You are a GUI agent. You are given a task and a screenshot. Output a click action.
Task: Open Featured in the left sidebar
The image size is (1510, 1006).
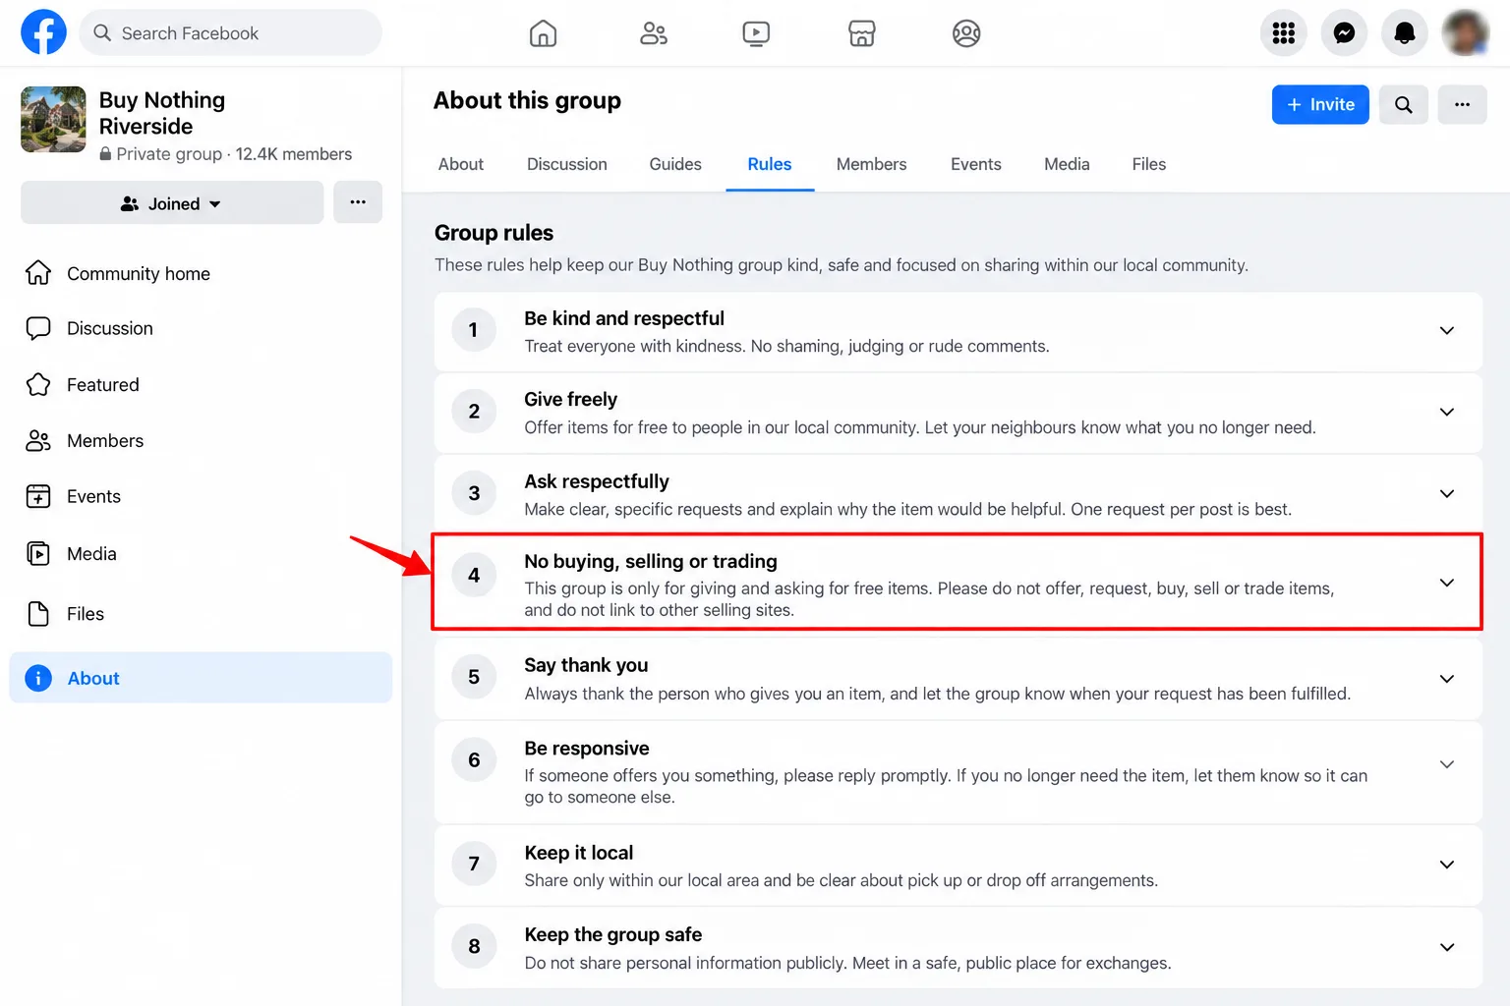point(201,384)
